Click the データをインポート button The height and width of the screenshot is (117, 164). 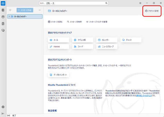pos(59,75)
